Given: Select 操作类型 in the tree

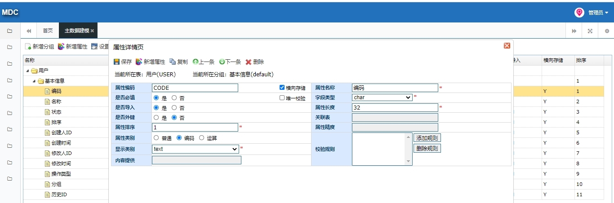Looking at the screenshot, I should (x=61, y=174).
